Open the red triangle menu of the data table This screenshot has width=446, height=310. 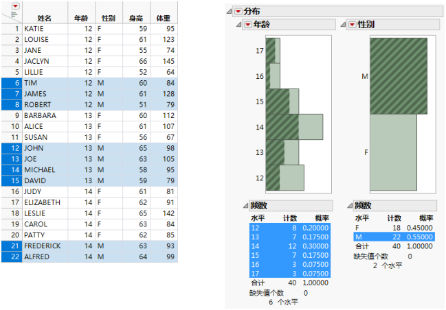coord(15,6)
